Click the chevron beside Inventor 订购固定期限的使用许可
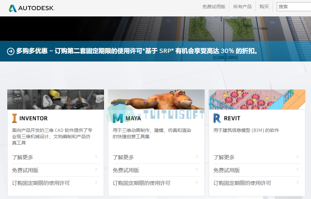Image resolution: width=311 pixels, height=199 pixels. pos(96,182)
